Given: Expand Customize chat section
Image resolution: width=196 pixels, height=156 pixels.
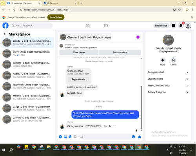Looking at the screenshot, I should click(168, 72).
